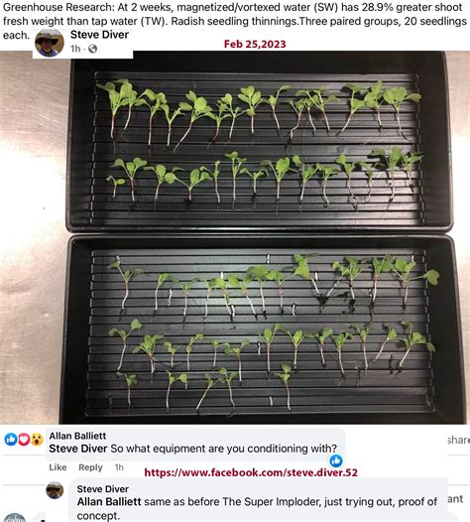Open the seedling trays photo

(235, 238)
